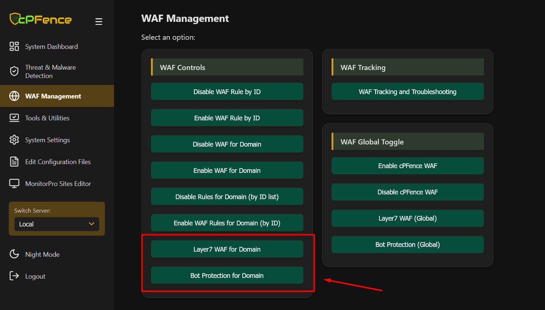545x310 pixels.
Task: Click the MonitorPro monitor icon
Action: pyautogui.click(x=14, y=183)
